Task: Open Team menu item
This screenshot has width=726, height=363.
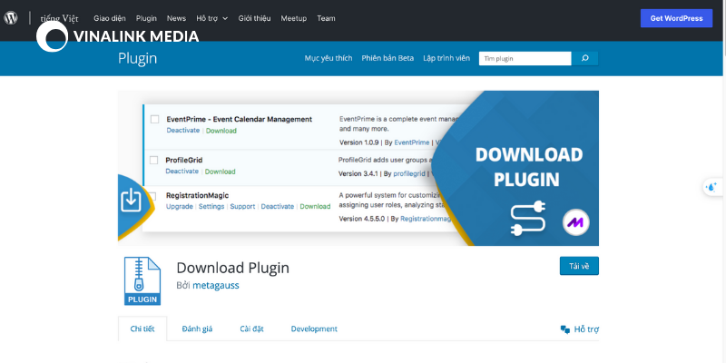Action: click(326, 18)
